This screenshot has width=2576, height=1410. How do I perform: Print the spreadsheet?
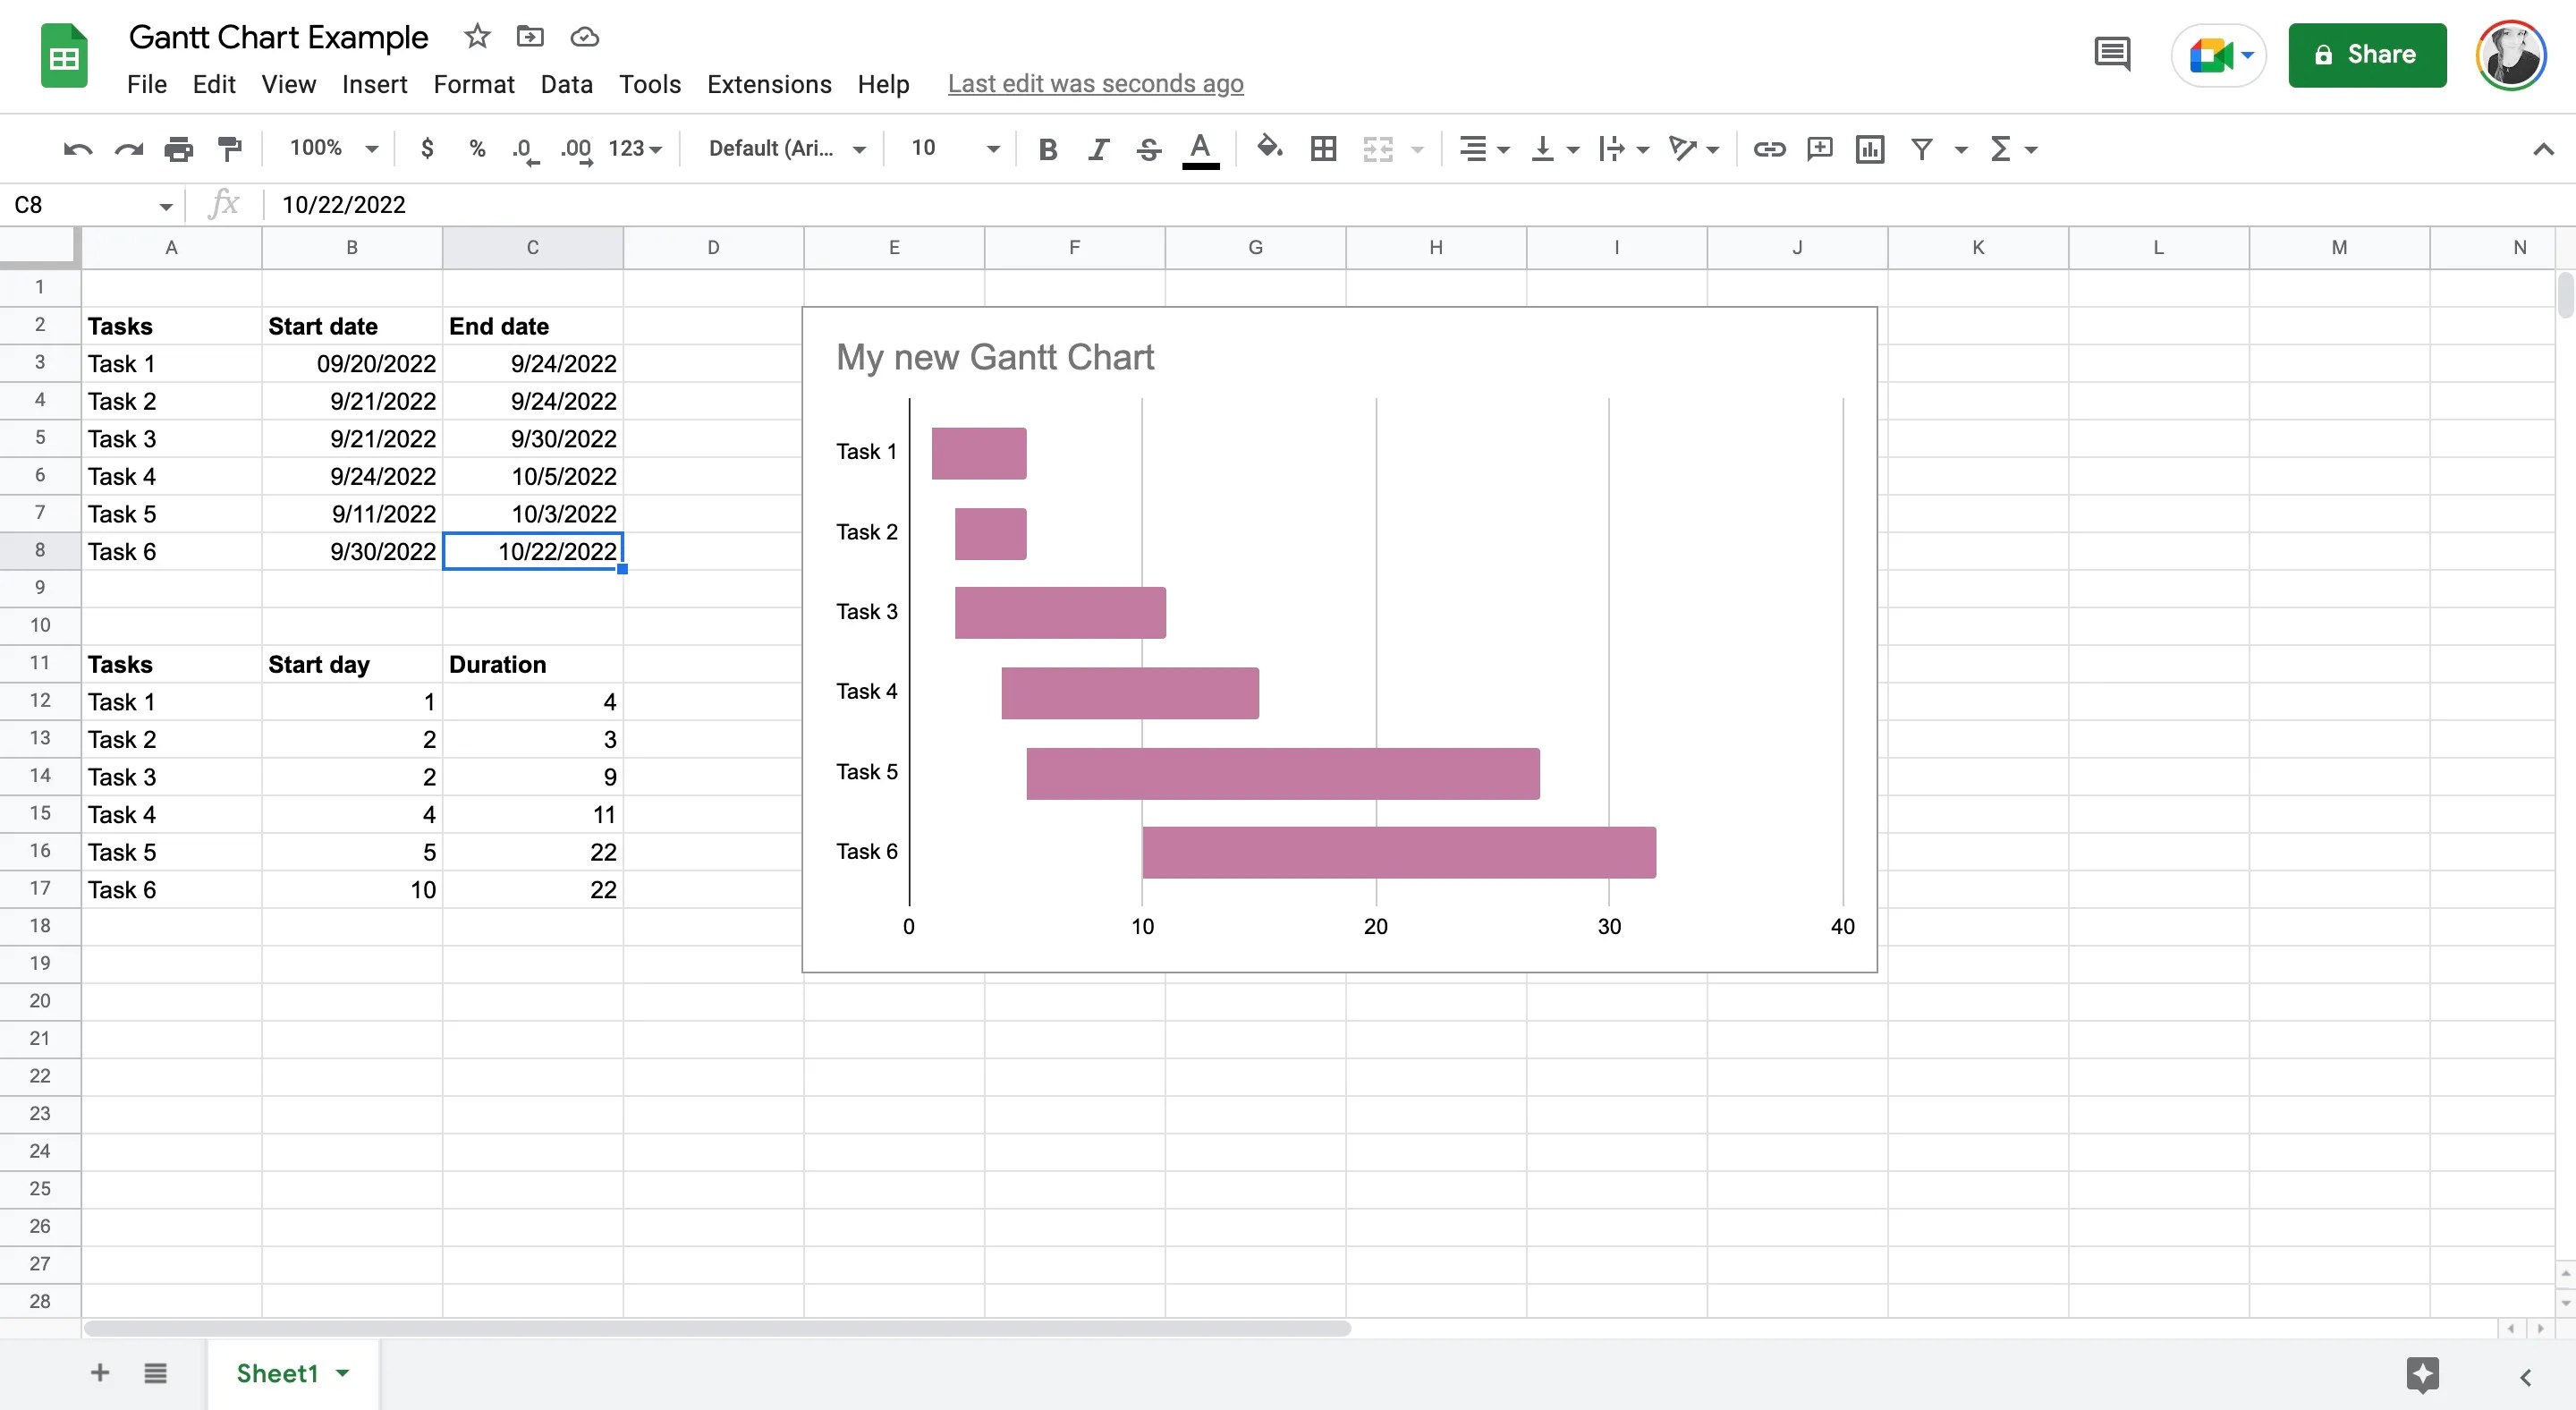179,148
